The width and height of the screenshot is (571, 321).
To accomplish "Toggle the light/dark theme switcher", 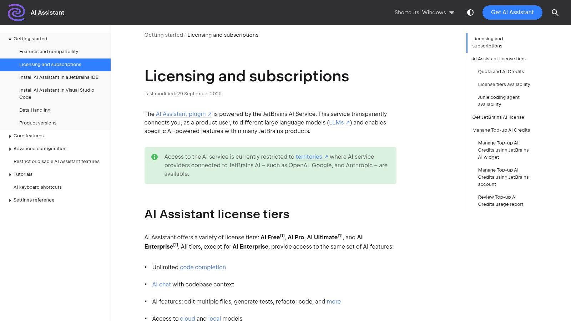I will pyautogui.click(x=470, y=12).
